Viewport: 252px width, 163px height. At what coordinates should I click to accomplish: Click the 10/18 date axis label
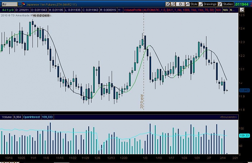(9, 158)
